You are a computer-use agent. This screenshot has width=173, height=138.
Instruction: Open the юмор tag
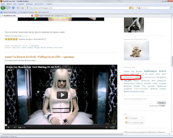142,91
